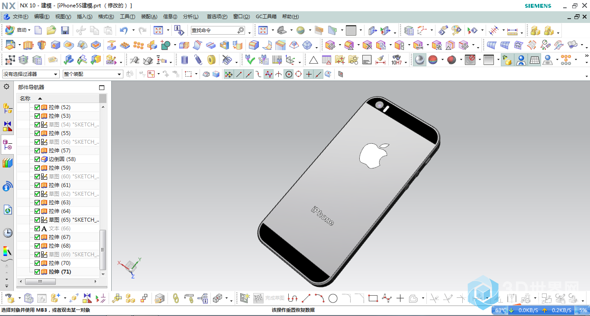Image resolution: width=590 pixels, height=316 pixels.
Task: Open the 文件(F) menu
Action: click(x=20, y=16)
